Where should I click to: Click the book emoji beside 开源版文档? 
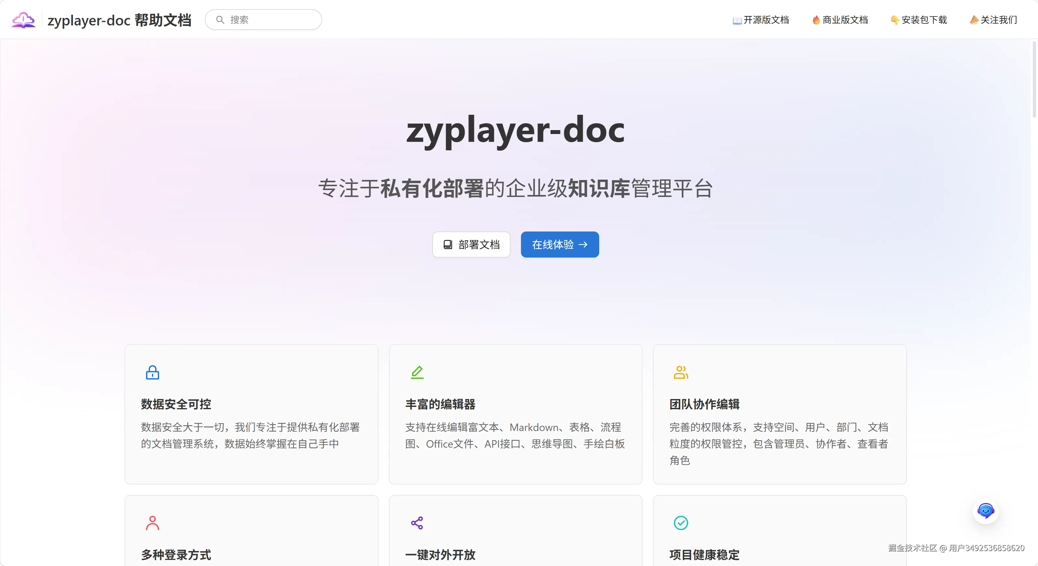[737, 21]
